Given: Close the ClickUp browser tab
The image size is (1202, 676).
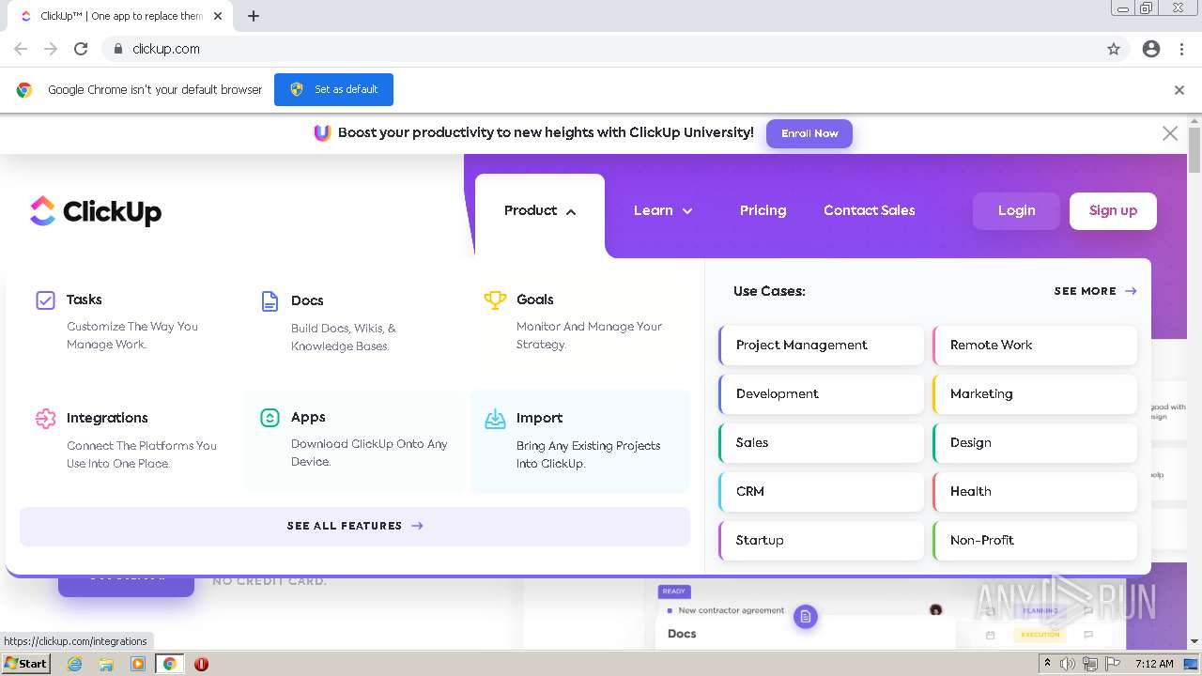Looking at the screenshot, I should click(218, 16).
